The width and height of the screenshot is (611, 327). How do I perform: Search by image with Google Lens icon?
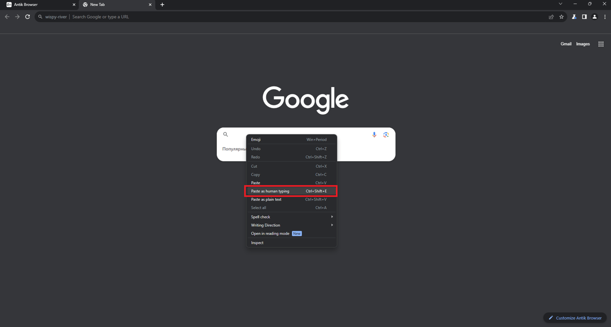pos(386,135)
